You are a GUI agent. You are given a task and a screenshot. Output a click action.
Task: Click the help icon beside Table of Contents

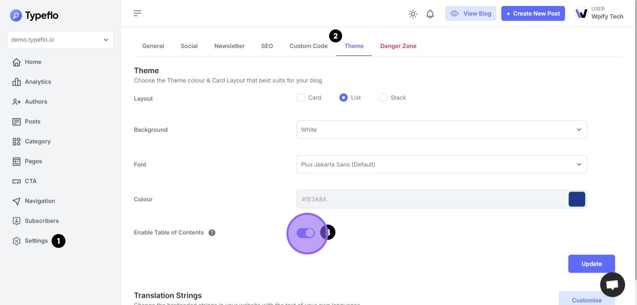212,233
